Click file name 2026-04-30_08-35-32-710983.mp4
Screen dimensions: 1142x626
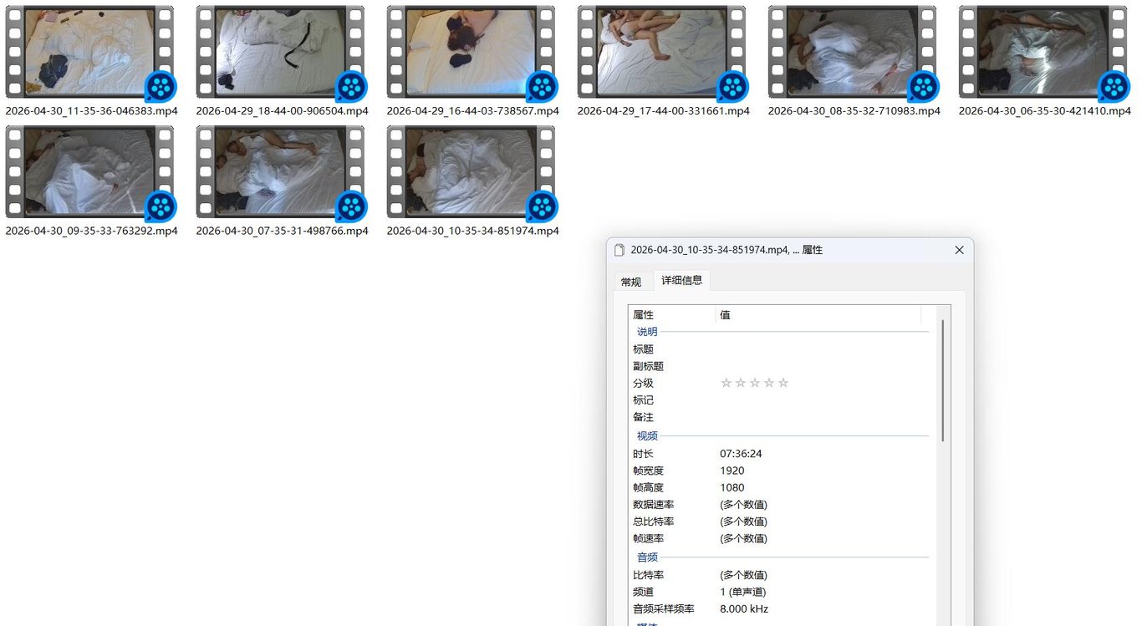[x=854, y=110]
